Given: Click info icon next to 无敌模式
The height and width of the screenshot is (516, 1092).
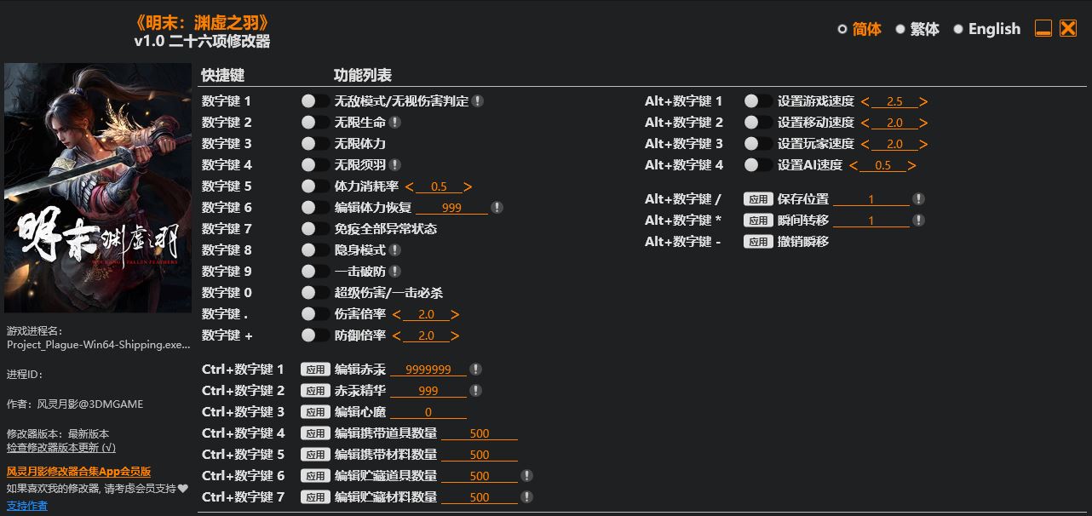Looking at the screenshot, I should (x=478, y=101).
